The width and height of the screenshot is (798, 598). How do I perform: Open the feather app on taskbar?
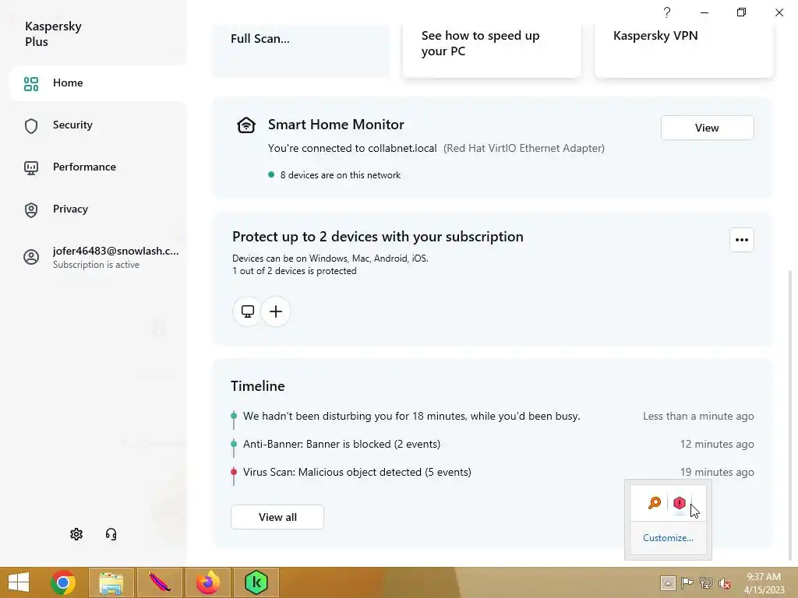click(x=159, y=582)
